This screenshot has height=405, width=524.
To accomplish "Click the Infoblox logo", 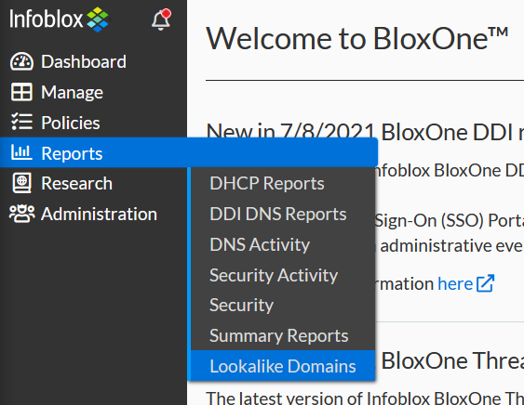I will pyautogui.click(x=59, y=19).
